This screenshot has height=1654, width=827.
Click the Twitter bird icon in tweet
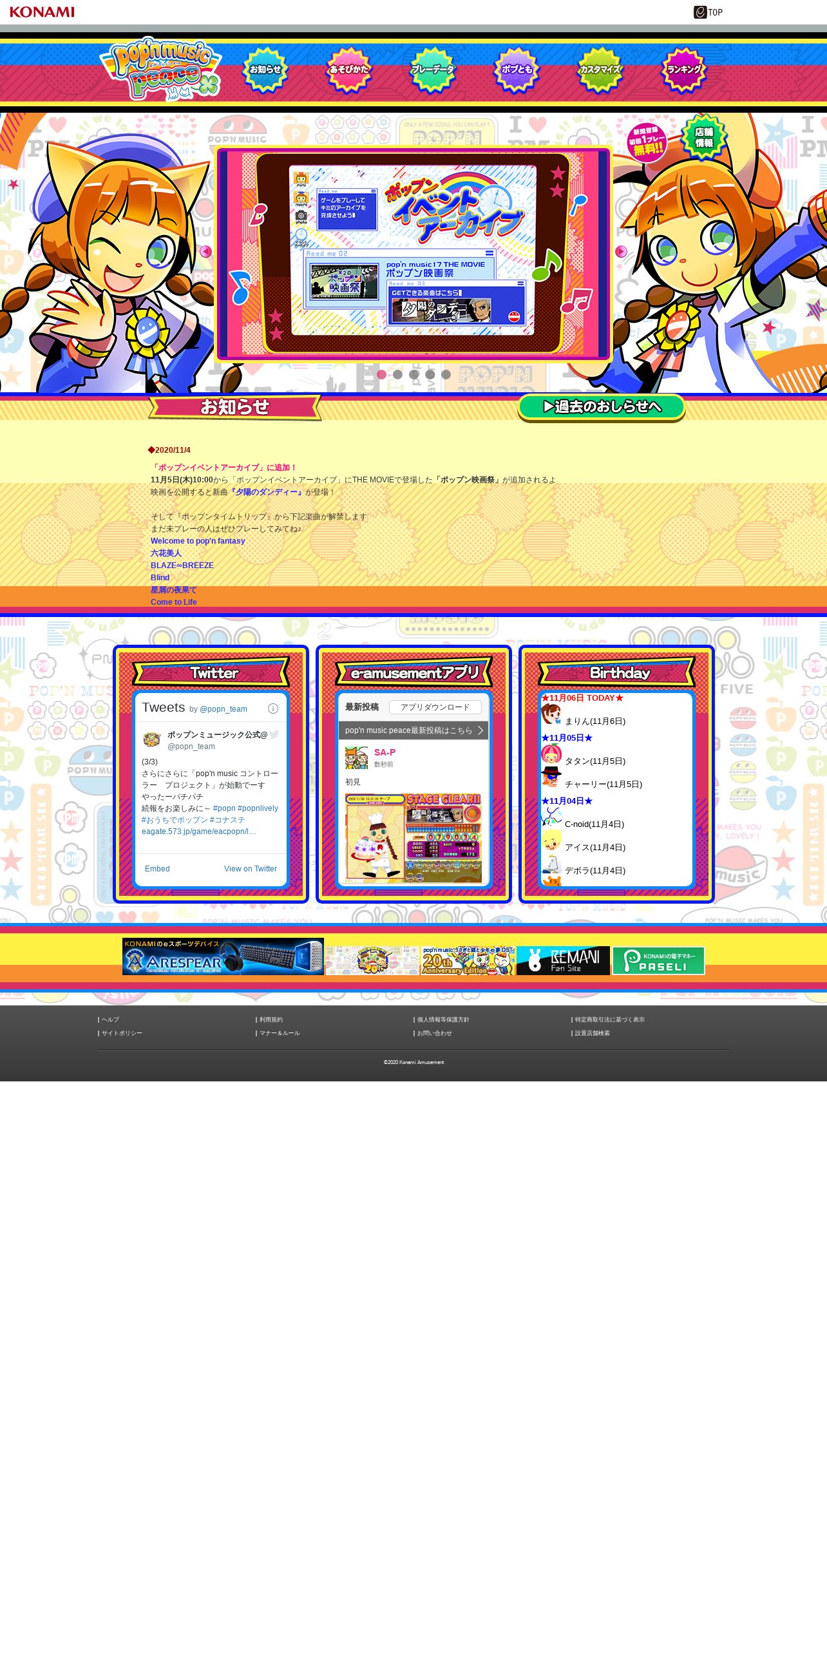point(275,734)
